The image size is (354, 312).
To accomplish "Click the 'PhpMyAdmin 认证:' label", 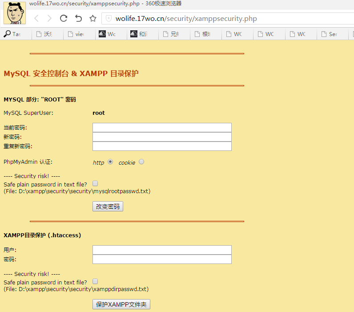I will coord(28,162).
